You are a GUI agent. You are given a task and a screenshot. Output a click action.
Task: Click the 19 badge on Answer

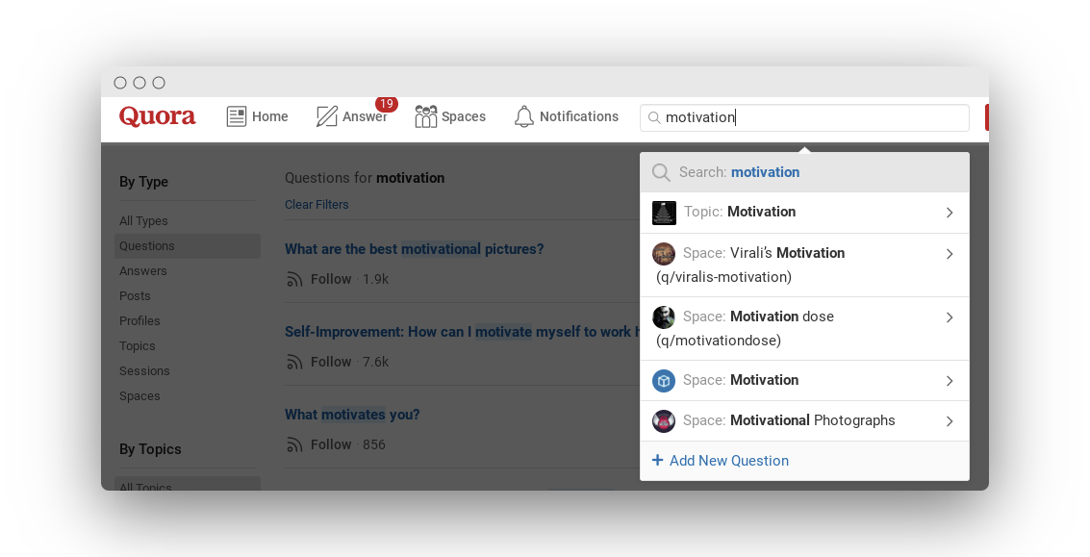[386, 104]
